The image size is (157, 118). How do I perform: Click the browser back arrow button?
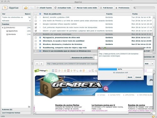[37, 64]
